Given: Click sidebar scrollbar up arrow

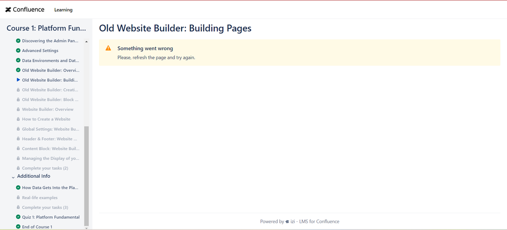Looking at the screenshot, I should click(86, 42).
